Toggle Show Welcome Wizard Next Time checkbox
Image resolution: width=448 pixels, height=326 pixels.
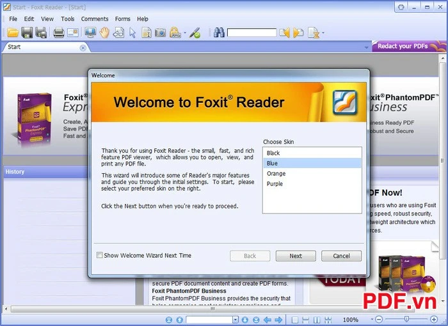coord(99,255)
